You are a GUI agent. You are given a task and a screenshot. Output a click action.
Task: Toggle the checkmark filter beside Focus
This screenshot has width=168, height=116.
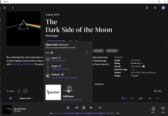25,91
